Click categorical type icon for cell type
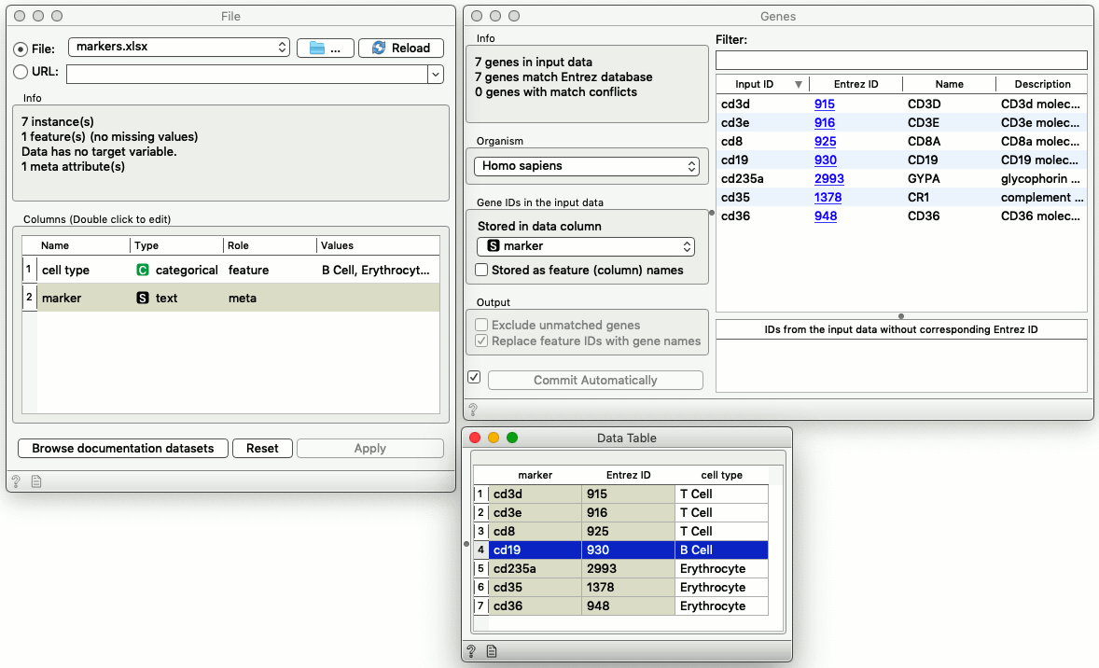1099x668 pixels. click(x=143, y=270)
